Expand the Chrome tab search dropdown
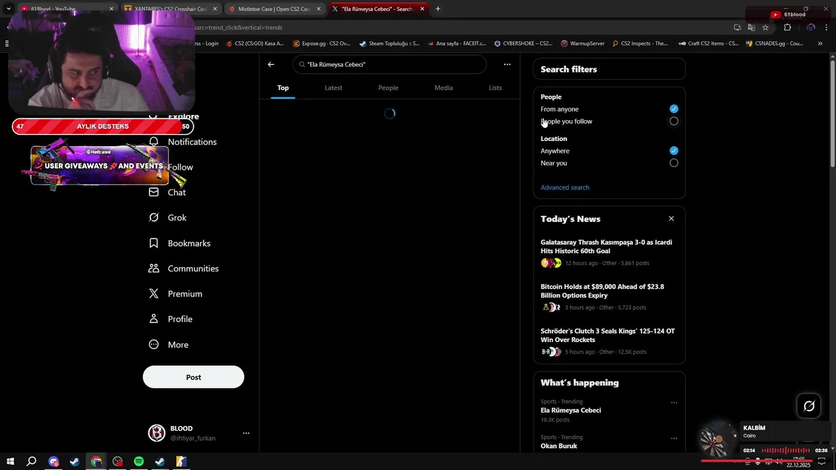 tap(8, 9)
